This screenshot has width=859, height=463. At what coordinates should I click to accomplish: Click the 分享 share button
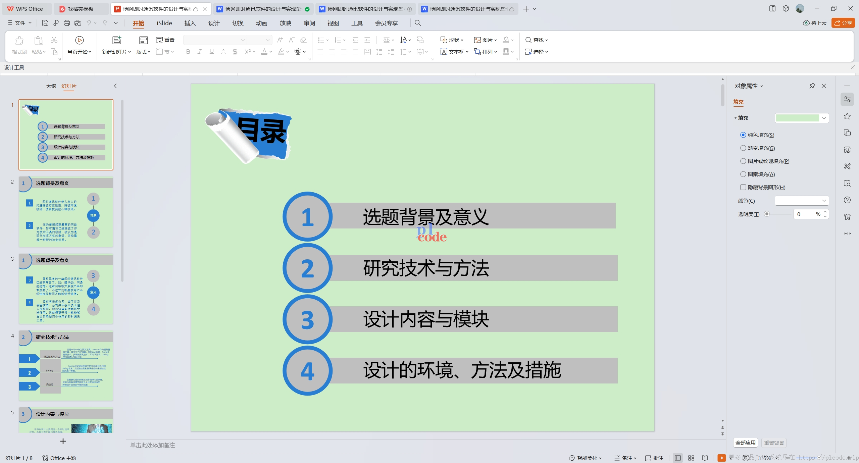click(843, 23)
